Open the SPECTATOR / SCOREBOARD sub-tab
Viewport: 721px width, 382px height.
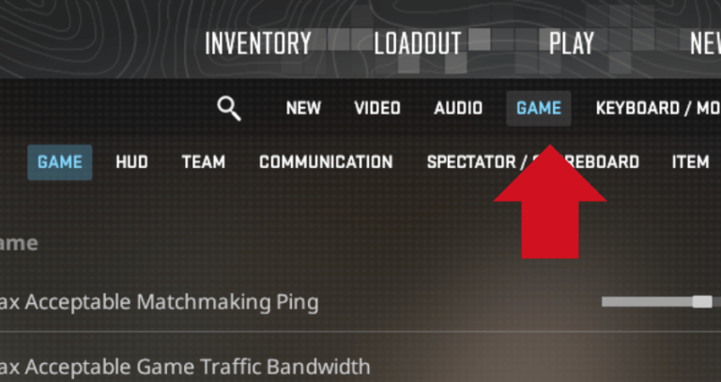[533, 162]
